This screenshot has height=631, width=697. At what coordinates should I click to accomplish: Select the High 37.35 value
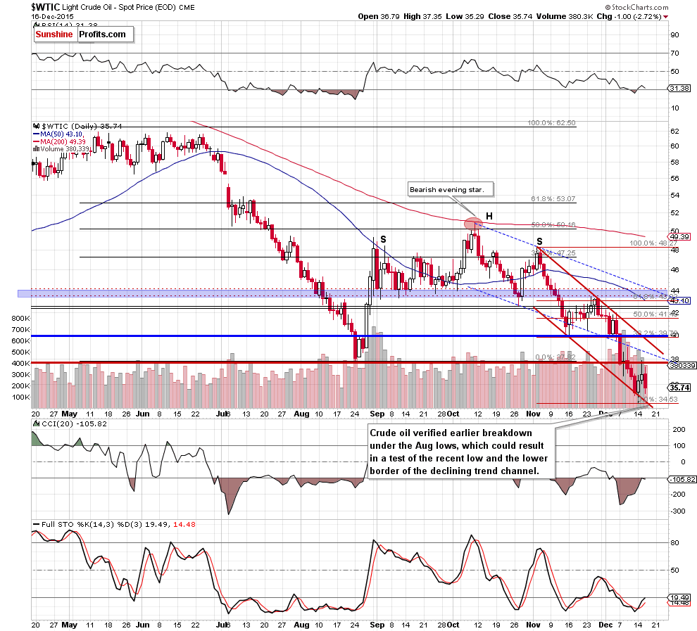point(422,16)
